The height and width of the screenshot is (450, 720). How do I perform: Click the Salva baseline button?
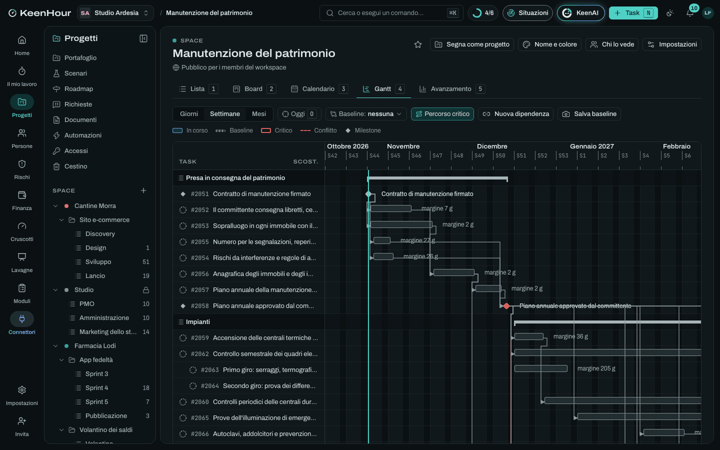tap(589, 114)
